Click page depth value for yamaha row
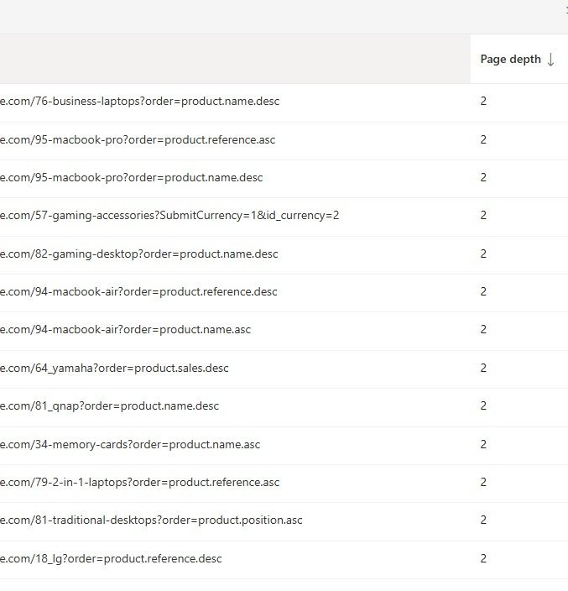568x591 pixels. coord(483,368)
